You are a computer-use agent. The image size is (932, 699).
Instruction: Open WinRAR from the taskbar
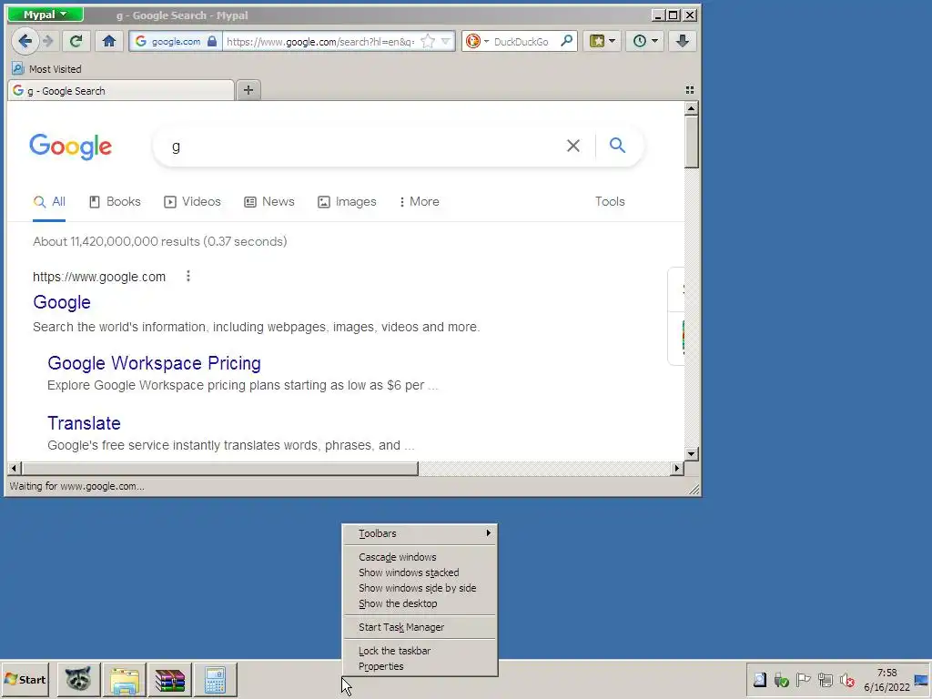click(170, 679)
